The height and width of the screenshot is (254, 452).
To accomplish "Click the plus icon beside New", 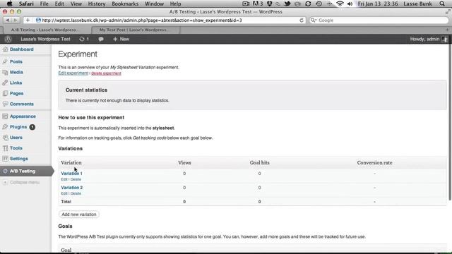I will (x=115, y=40).
